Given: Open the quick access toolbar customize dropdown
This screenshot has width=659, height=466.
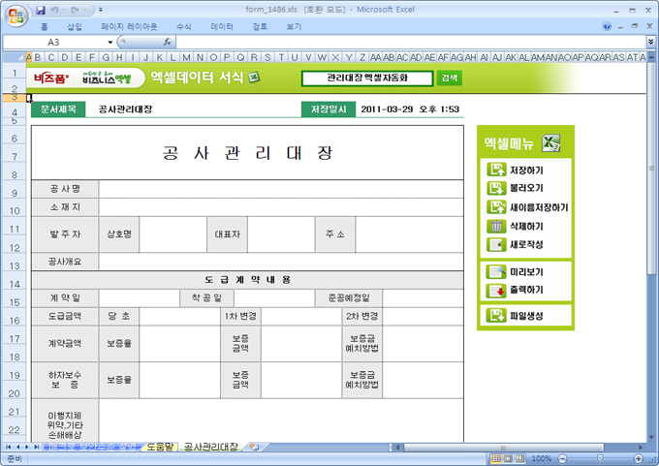Looking at the screenshot, I should click(101, 10).
